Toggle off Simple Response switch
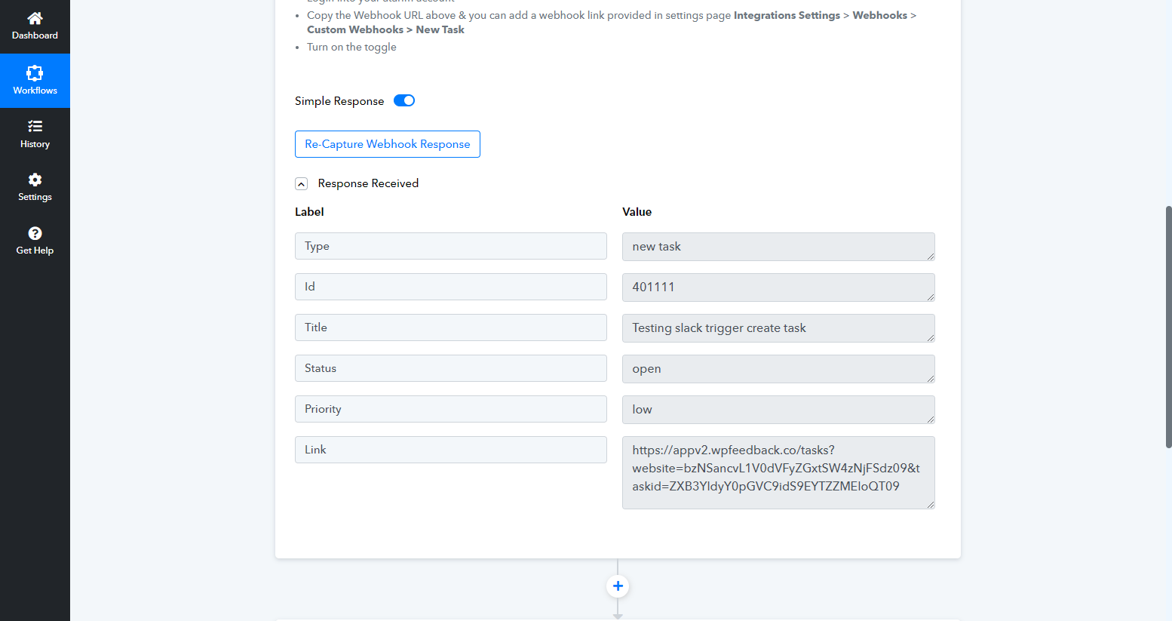 pyautogui.click(x=404, y=100)
